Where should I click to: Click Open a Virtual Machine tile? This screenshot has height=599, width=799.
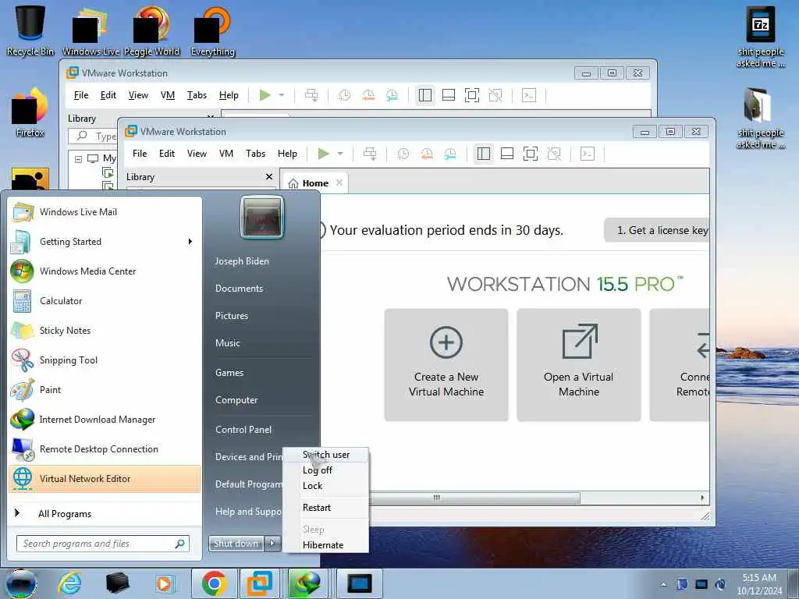coord(579,365)
